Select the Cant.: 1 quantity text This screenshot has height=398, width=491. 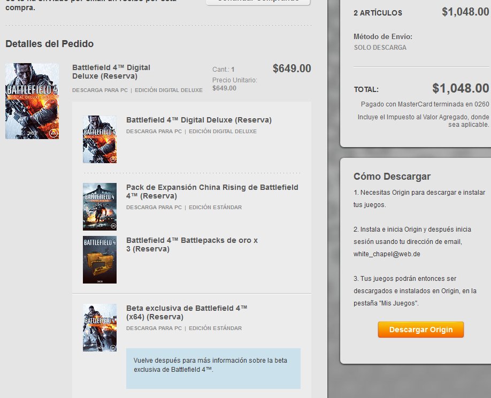(223, 70)
